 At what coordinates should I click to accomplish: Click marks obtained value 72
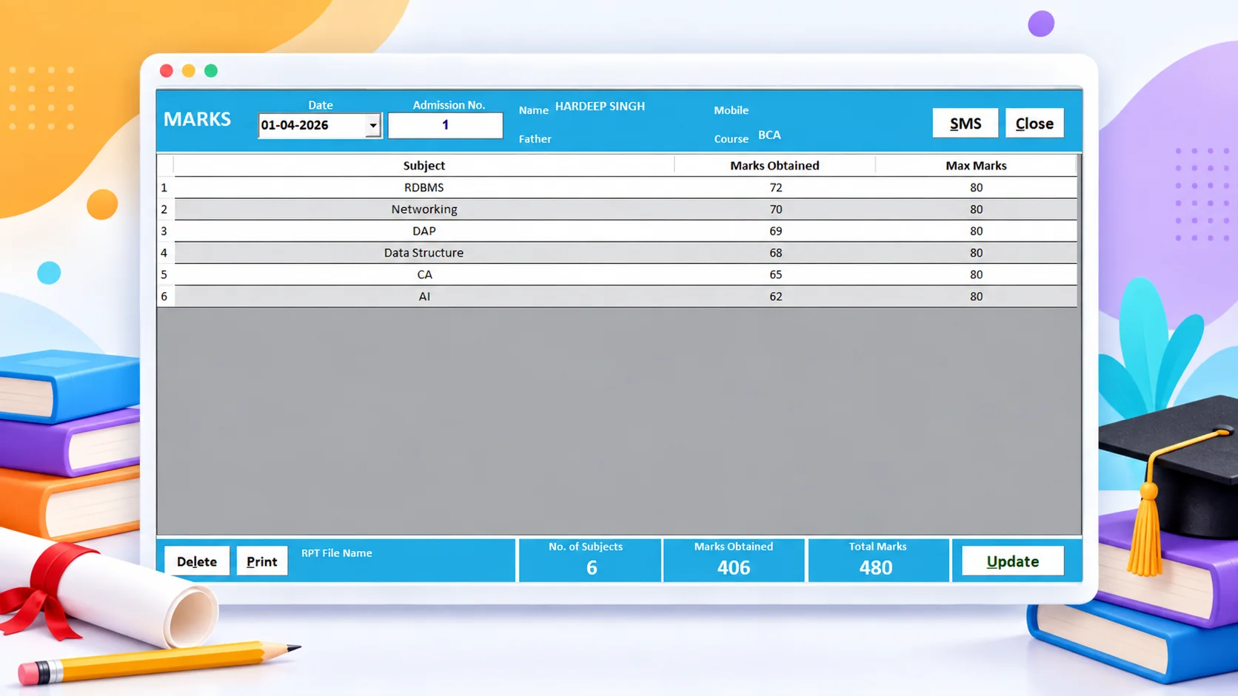(774, 188)
